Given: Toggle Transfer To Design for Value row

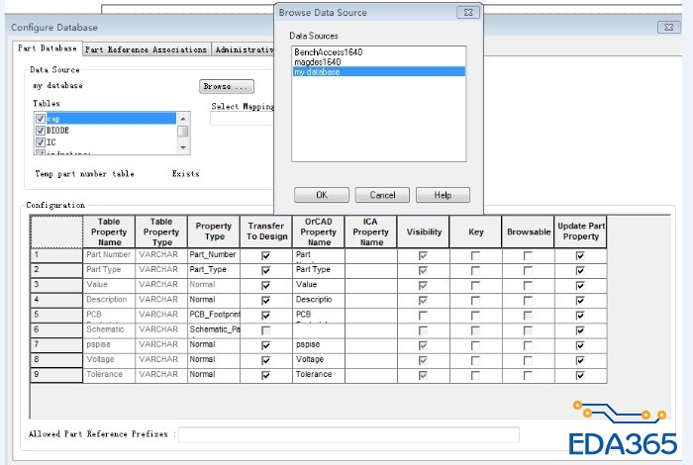Looking at the screenshot, I should click(265, 285).
